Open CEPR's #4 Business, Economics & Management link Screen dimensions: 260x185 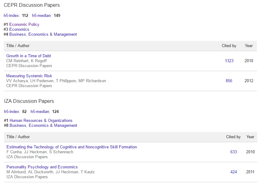(43, 34)
